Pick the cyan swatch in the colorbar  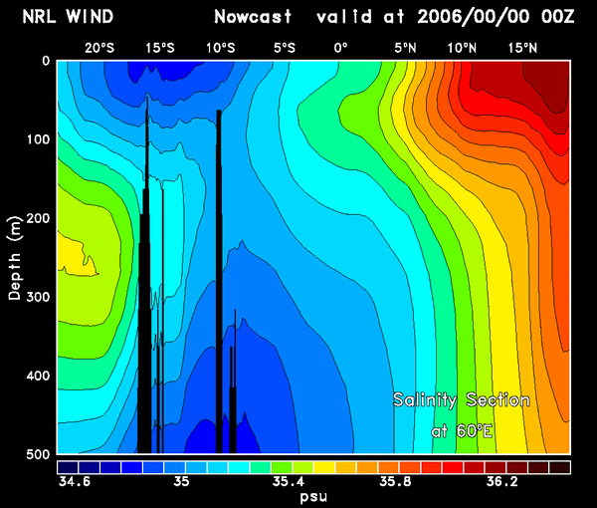point(239,467)
